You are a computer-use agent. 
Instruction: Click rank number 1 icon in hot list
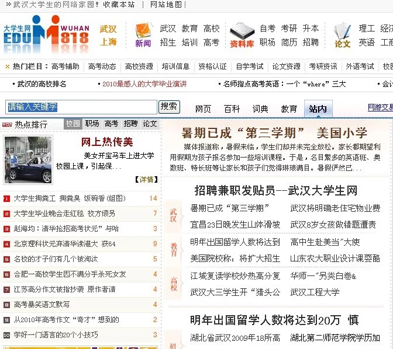click(6, 198)
